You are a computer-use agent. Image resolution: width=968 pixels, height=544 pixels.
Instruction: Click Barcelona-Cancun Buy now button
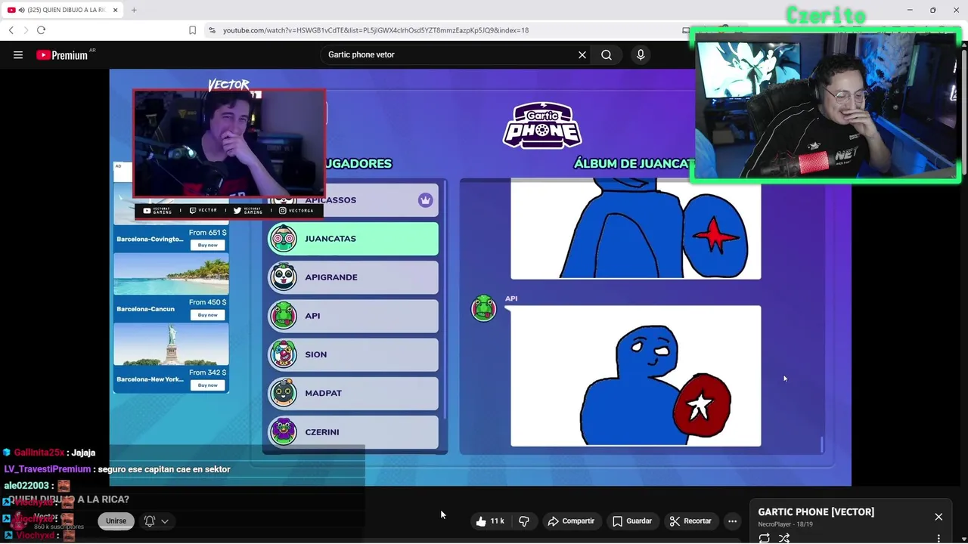tap(208, 314)
